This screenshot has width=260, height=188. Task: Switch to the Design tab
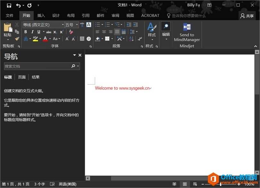[x=56, y=16]
